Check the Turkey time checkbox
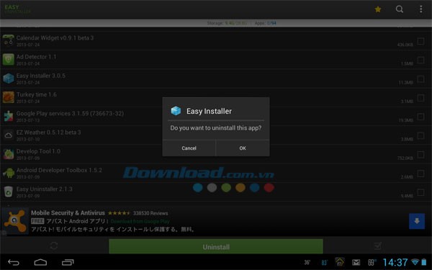The height and width of the screenshot is (270, 432). 420,98
